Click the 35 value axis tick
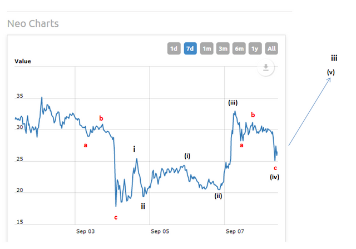356x249 pixels. 19,97
